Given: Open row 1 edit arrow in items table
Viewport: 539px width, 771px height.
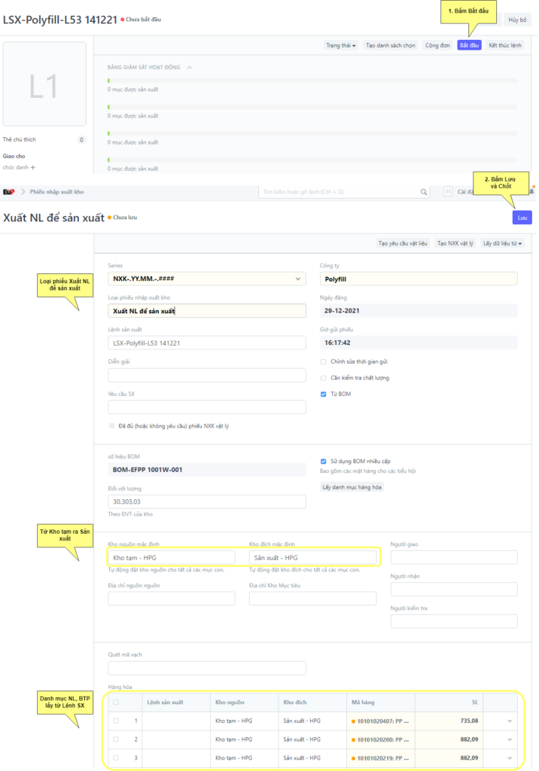Looking at the screenshot, I should coord(509,721).
